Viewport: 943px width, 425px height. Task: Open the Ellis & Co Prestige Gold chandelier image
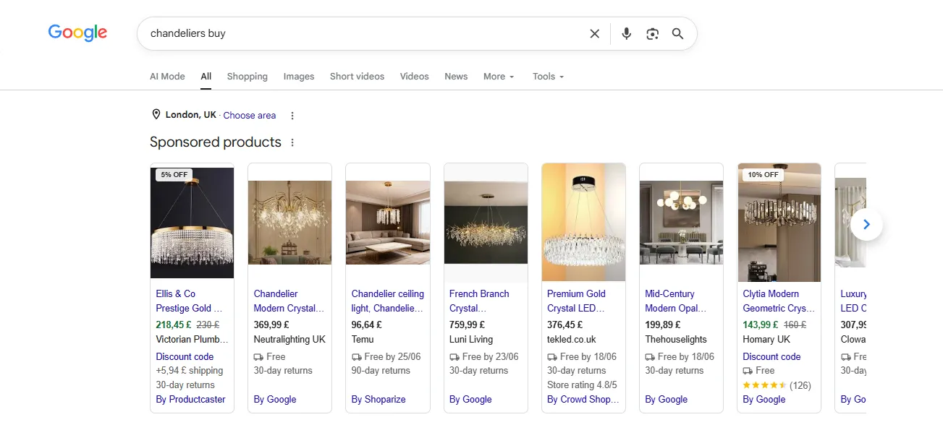192,223
